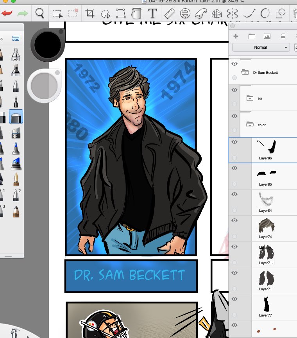Collapse the Dr Sam Beckett group folder

[x=245, y=72]
